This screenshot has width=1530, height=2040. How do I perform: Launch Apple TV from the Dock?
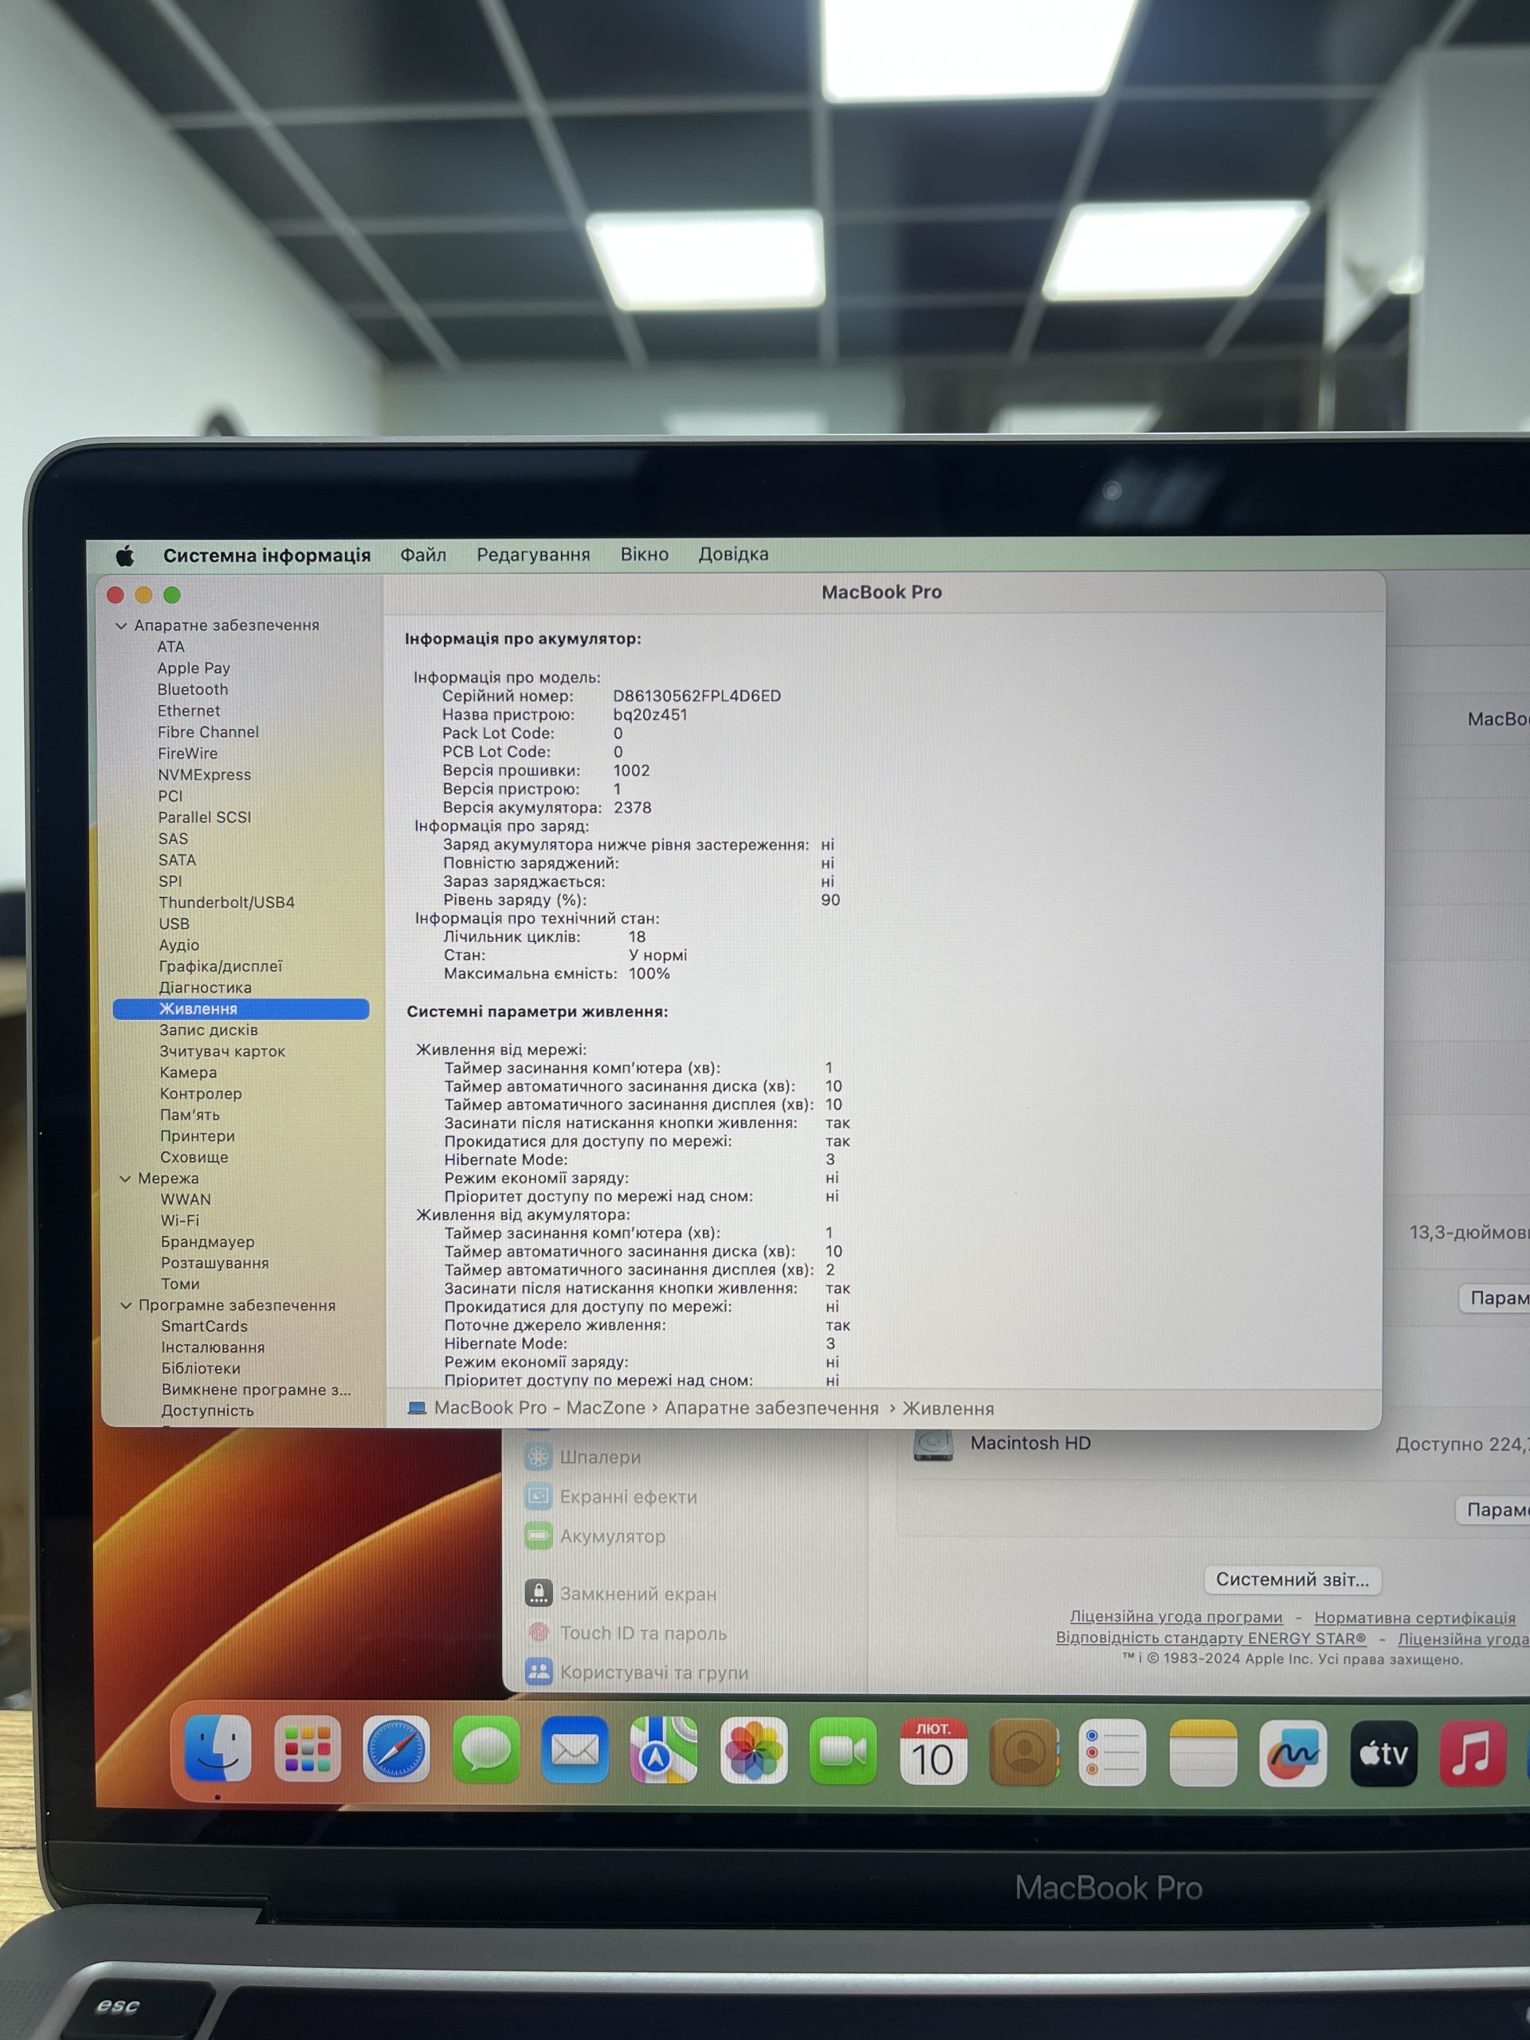(1383, 1753)
